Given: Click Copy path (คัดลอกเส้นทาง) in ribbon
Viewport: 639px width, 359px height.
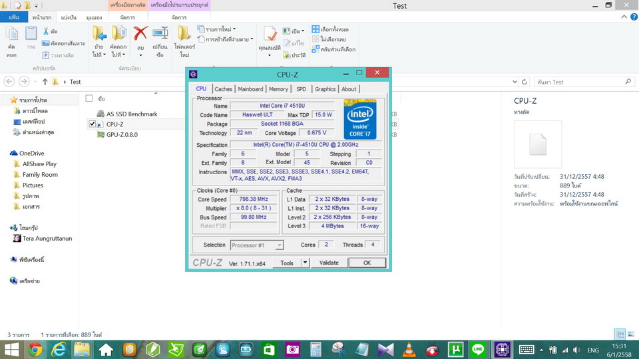Looking at the screenshot, I should [63, 43].
